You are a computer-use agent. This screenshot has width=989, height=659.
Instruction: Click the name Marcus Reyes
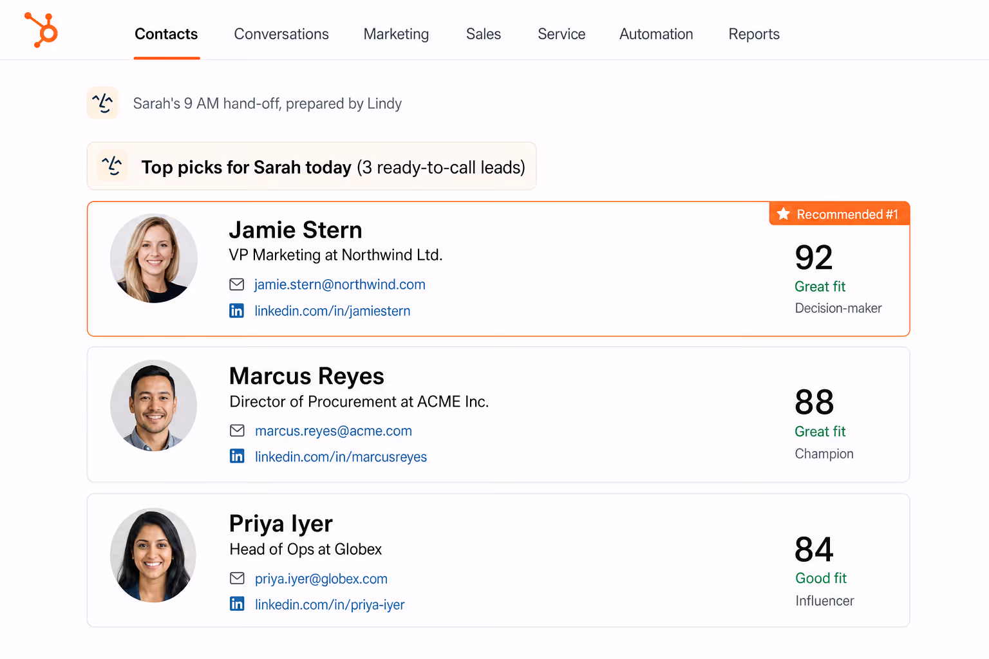click(x=306, y=376)
